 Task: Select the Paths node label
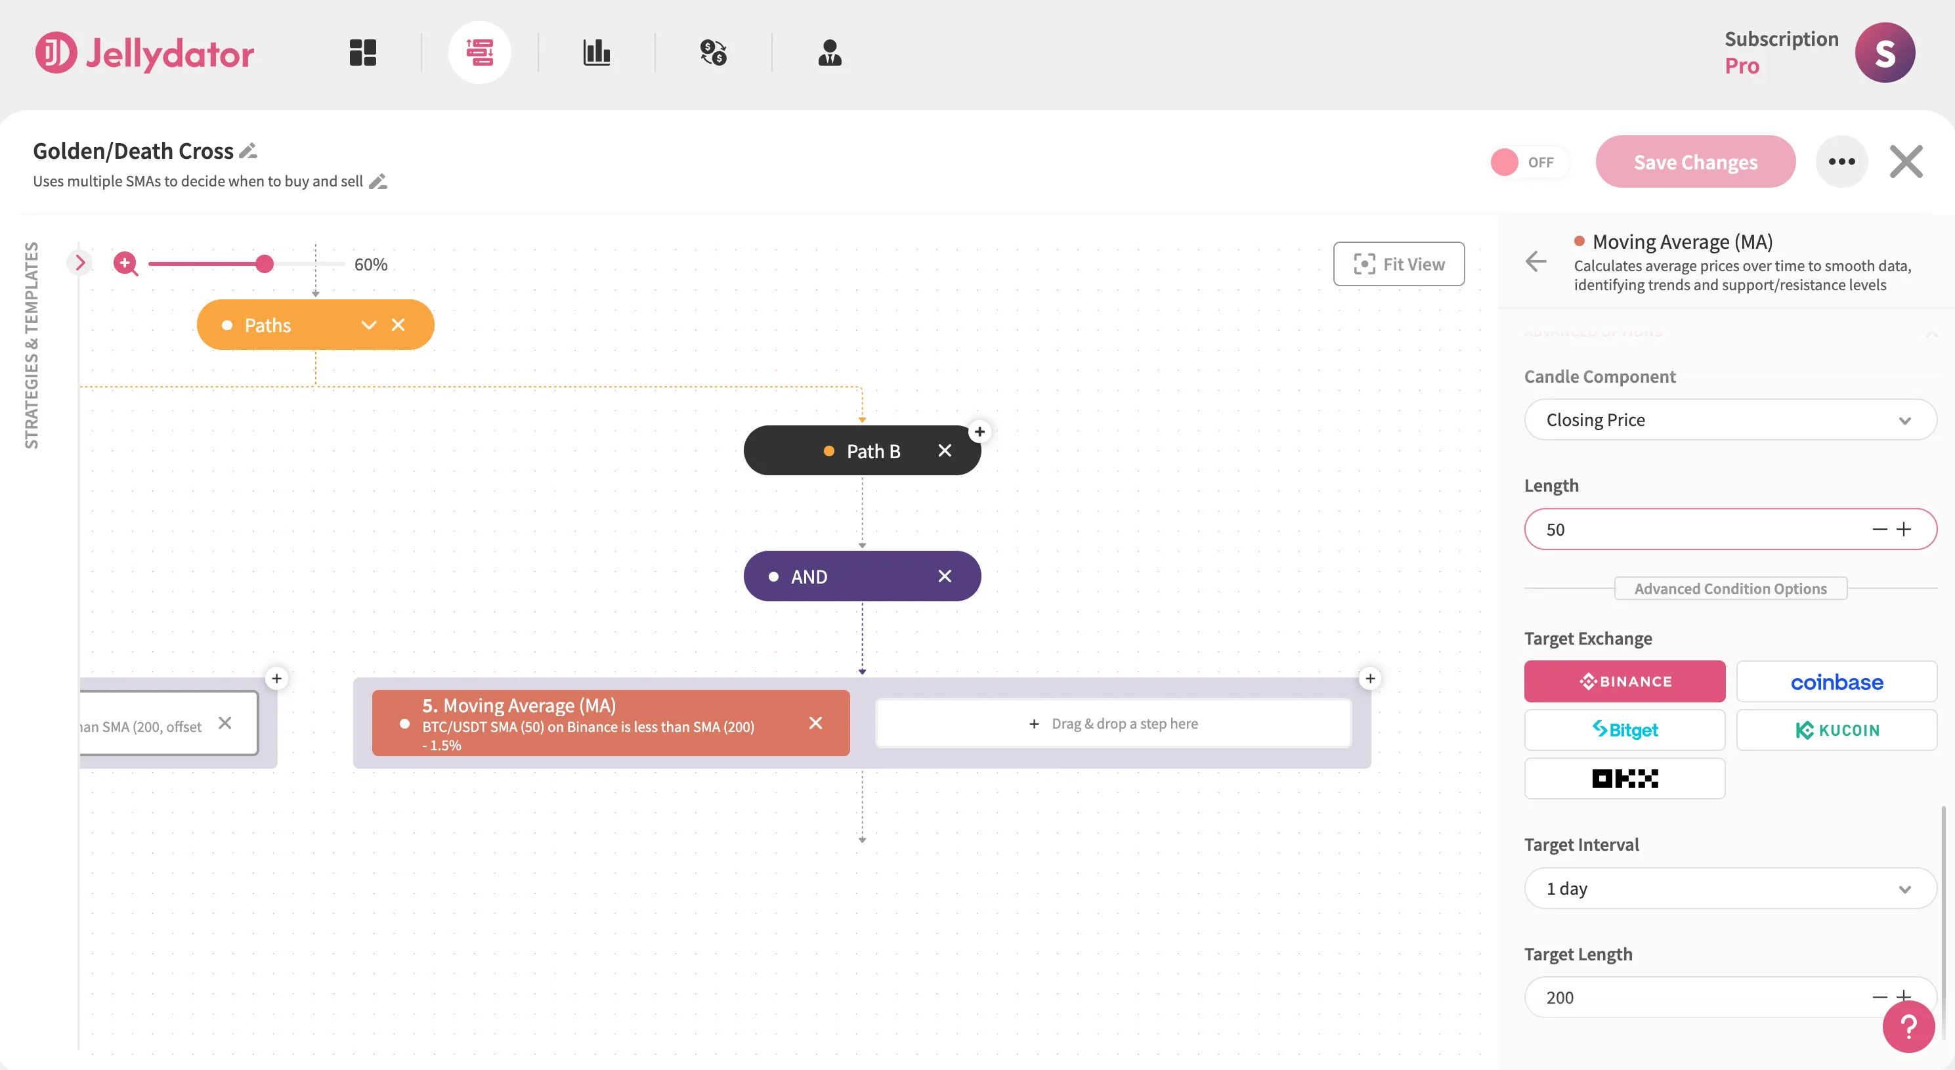click(x=268, y=325)
